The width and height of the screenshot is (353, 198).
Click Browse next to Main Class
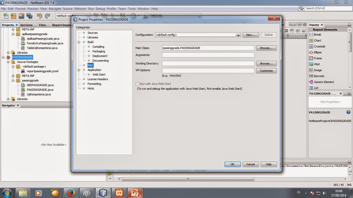click(266, 48)
